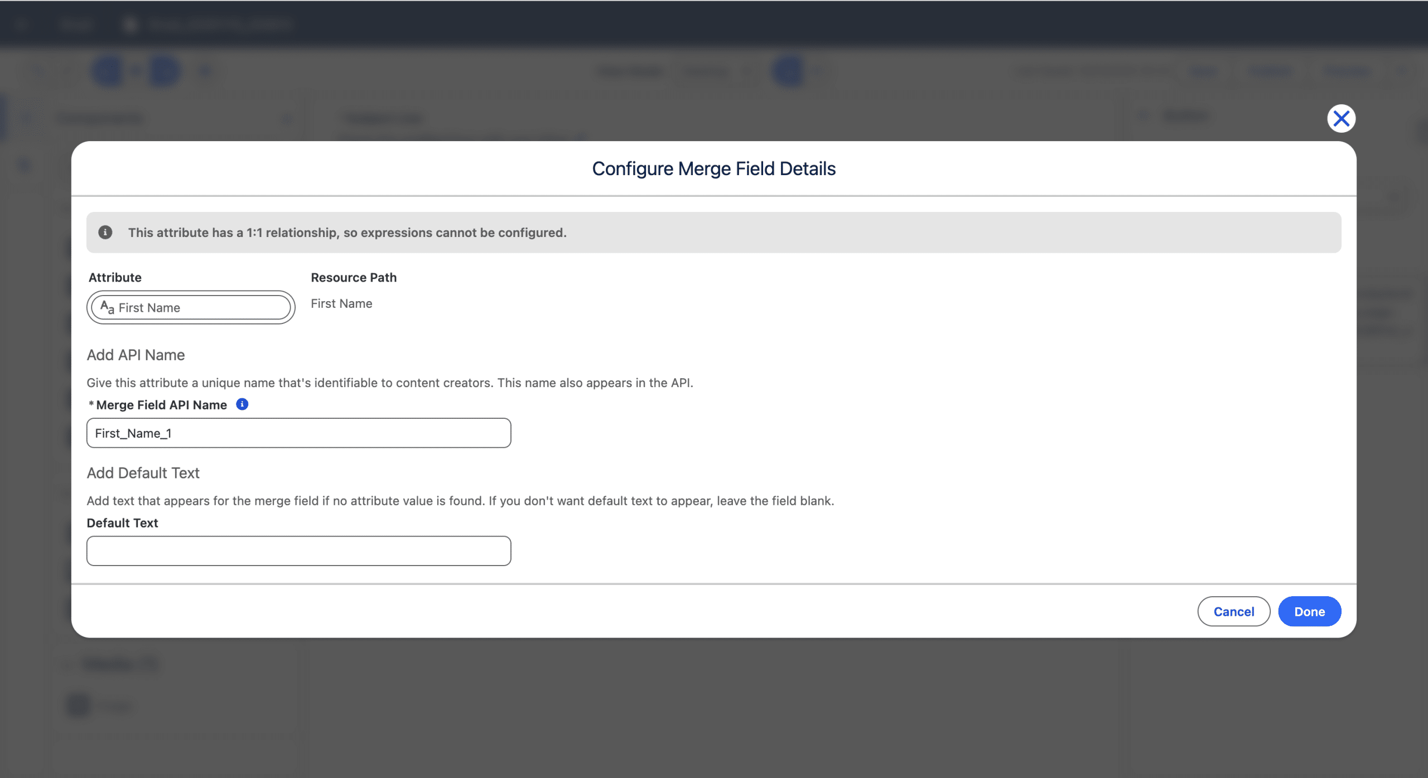Select the First Name attribute pill

191,307
